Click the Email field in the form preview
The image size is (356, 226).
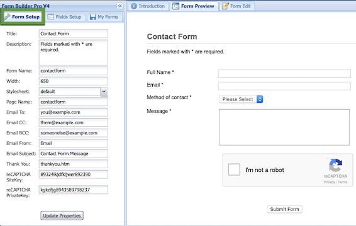(x=284, y=86)
